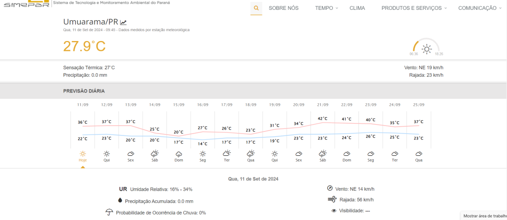Click the sunrise/sunset sun arc icon
Screen dimensions: 507x220
[x=426, y=48]
